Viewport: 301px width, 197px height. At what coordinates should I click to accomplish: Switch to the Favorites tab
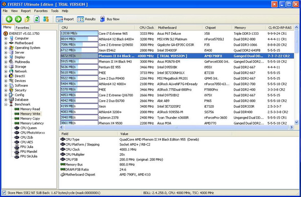[x=22, y=28]
